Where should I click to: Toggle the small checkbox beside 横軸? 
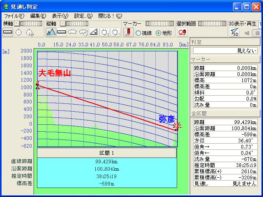coord(16,24)
